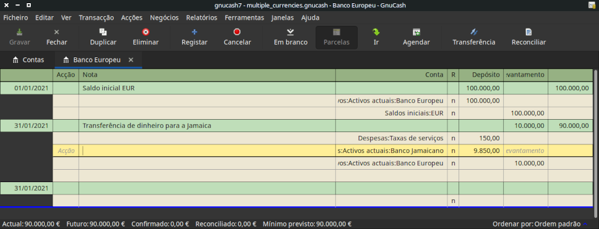Click Banco Jamaicano account cell
Screen dimensions: 599x229
click(391, 151)
